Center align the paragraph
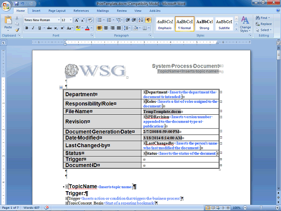This screenshot has height=211, width=281. coord(106,28)
